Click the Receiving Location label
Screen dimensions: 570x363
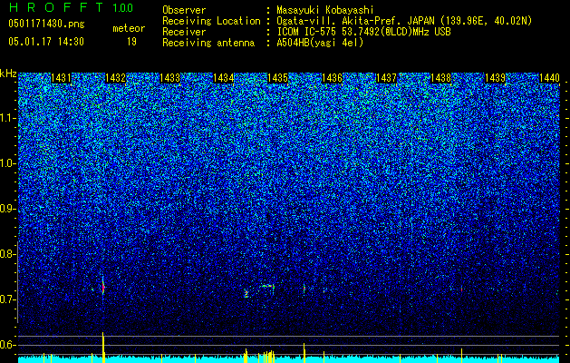(211, 21)
